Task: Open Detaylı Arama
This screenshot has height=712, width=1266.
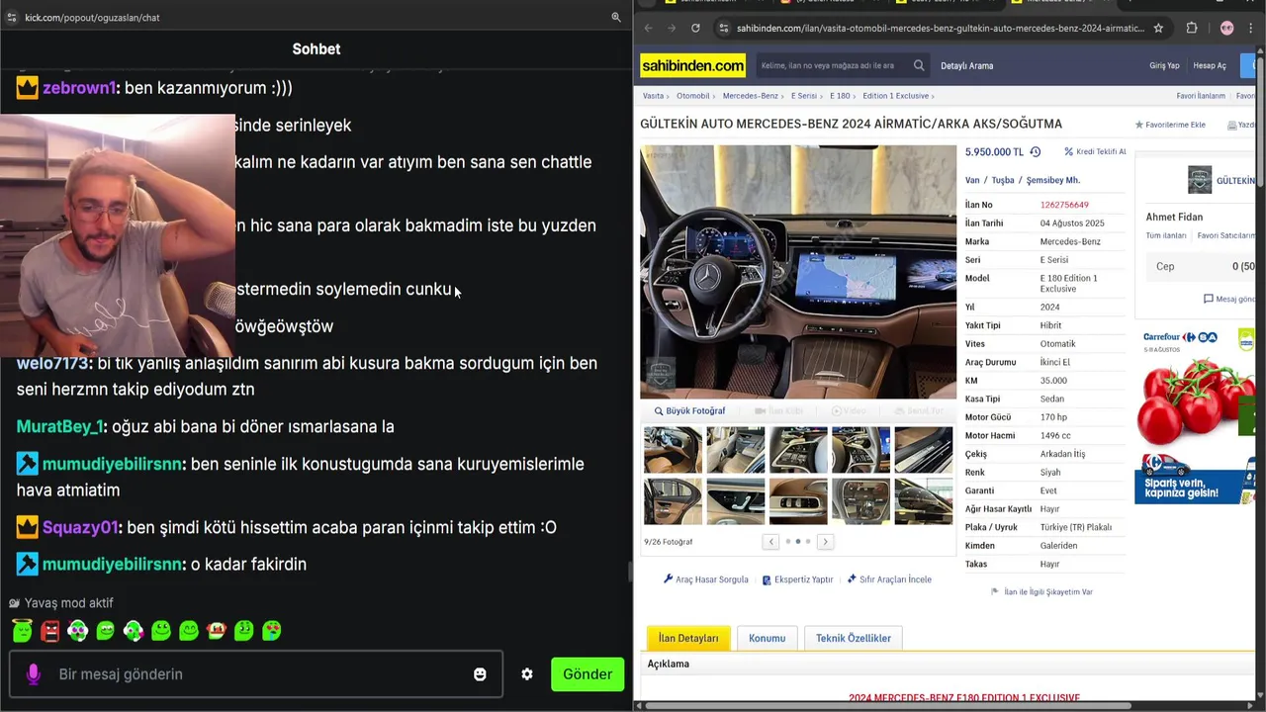Action: click(x=966, y=66)
